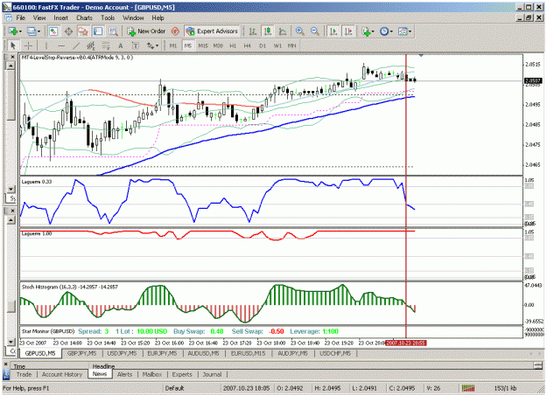This screenshot has height=395, width=547.
Task: Click the Periods clock icon
Action: (x=384, y=31)
